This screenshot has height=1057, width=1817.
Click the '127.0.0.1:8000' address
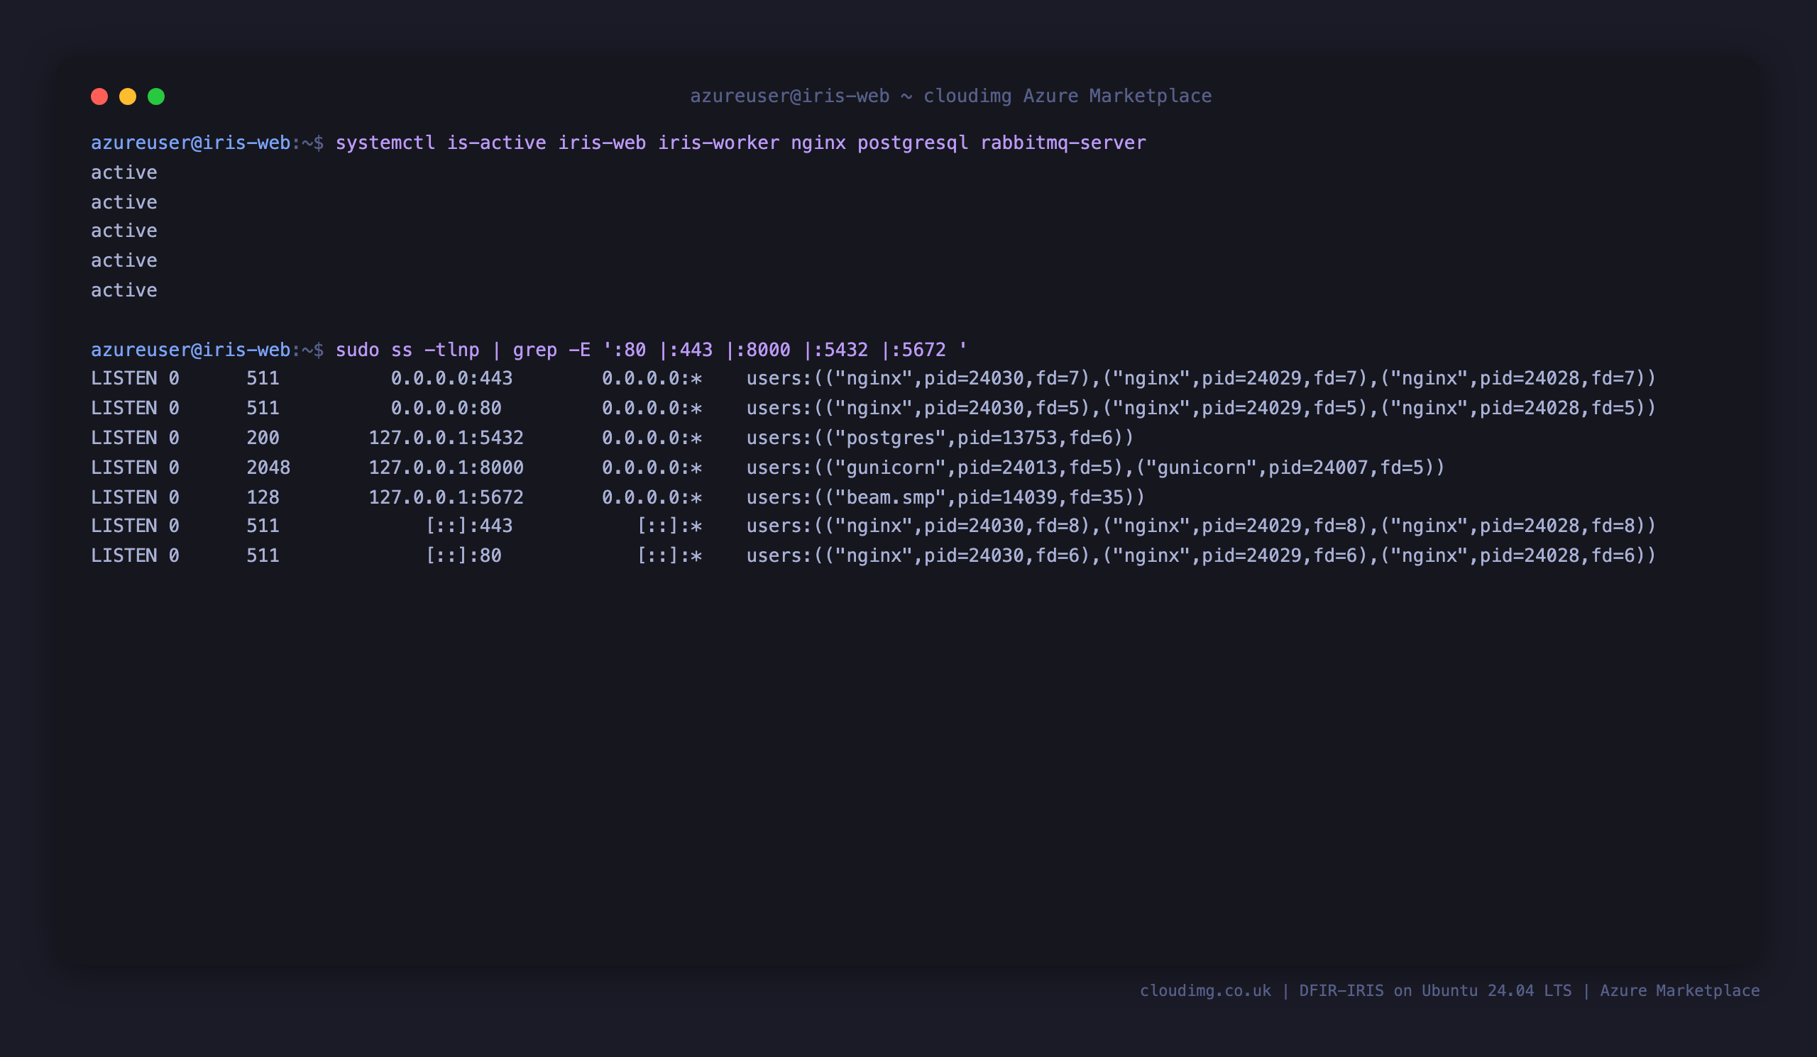tap(446, 467)
